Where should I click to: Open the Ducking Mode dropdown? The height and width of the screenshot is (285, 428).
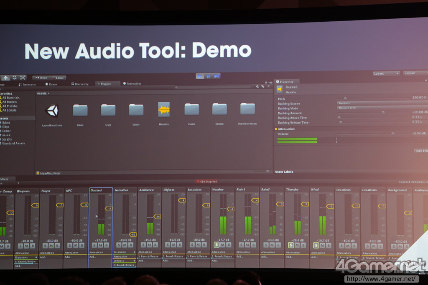point(382,108)
